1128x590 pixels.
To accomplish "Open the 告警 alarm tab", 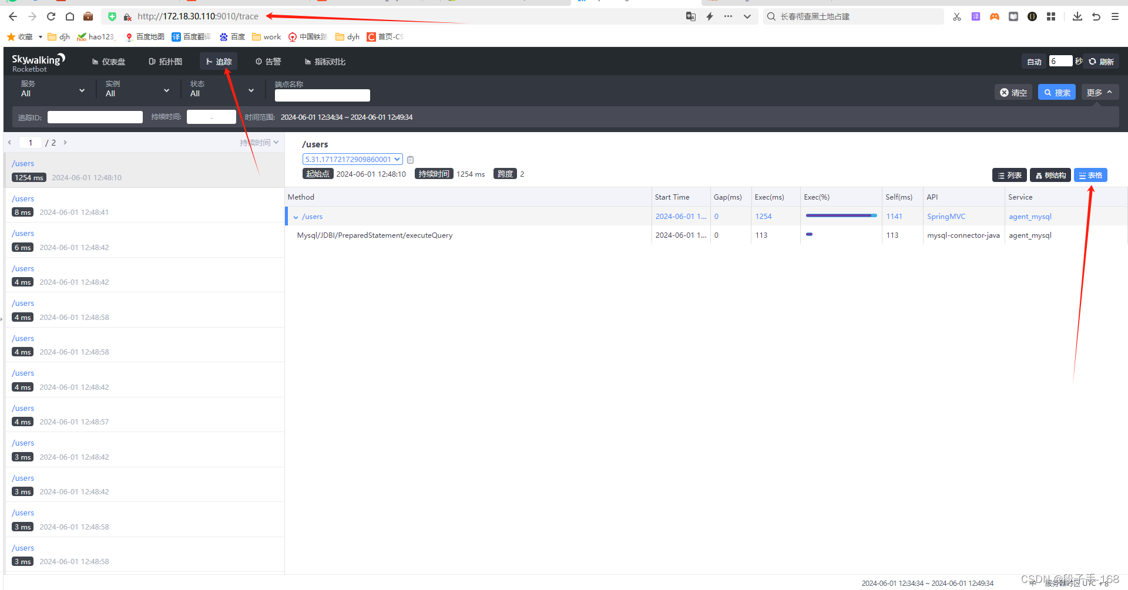I will click(x=268, y=61).
